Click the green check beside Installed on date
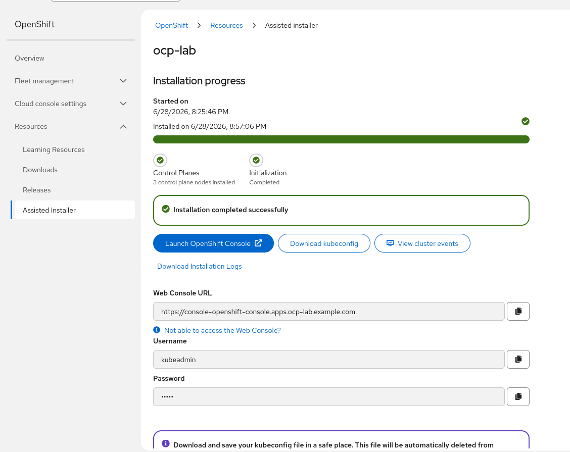The height and width of the screenshot is (452, 570). pos(526,121)
